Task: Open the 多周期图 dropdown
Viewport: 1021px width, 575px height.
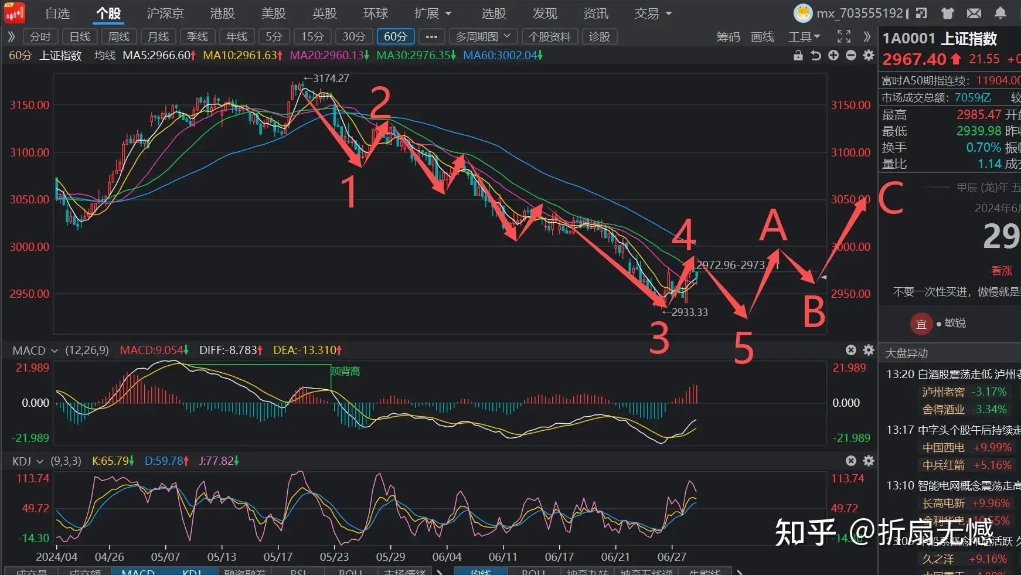Action: click(x=483, y=36)
